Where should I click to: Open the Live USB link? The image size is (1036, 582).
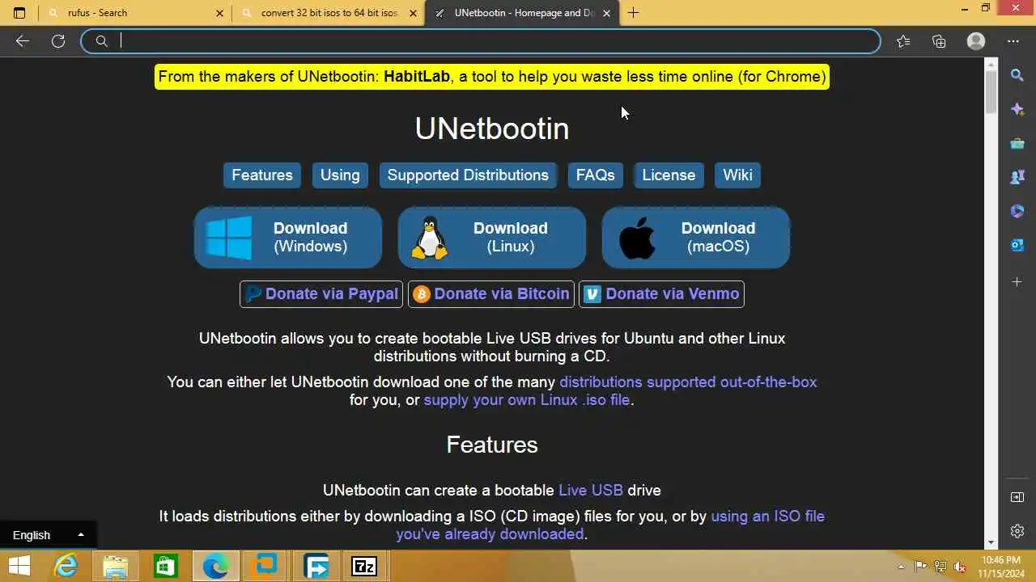tap(591, 491)
